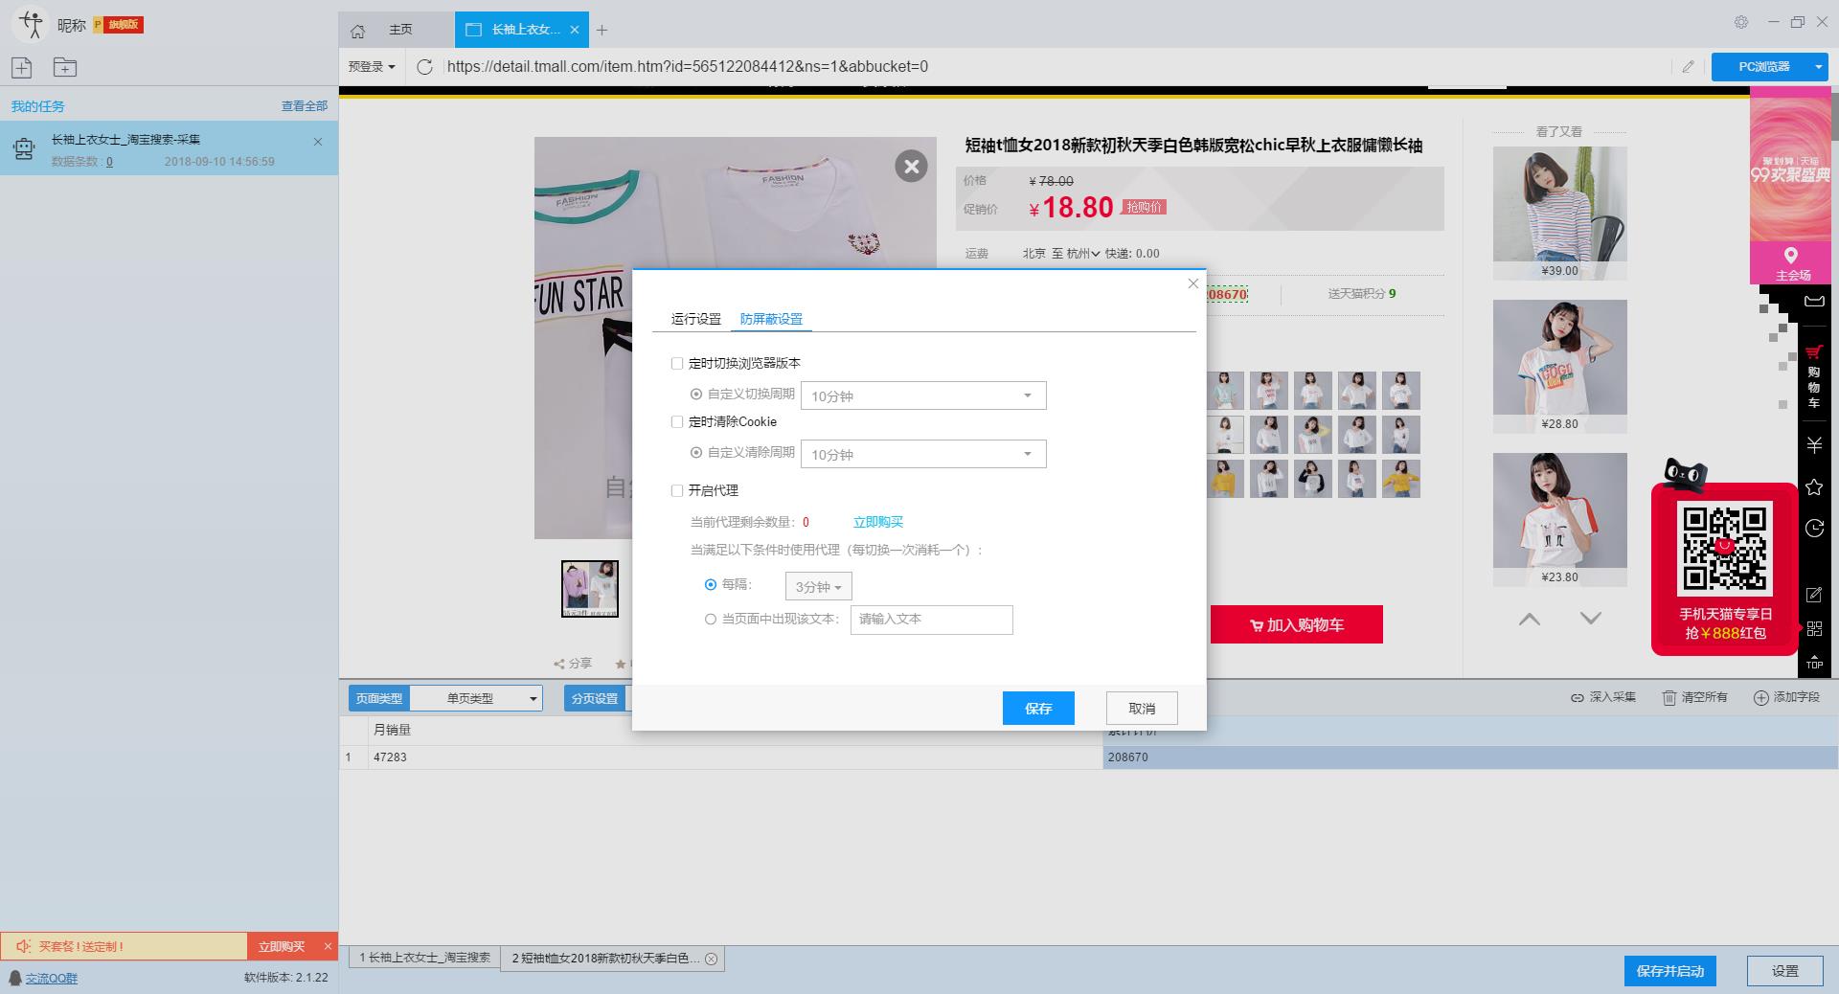Viewport: 1839px width, 994px height.
Task: Click the 请输入文本 text input field
Action: [931, 620]
